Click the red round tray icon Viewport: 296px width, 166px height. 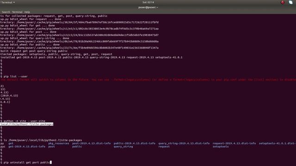pyautogui.click(x=283, y=2)
